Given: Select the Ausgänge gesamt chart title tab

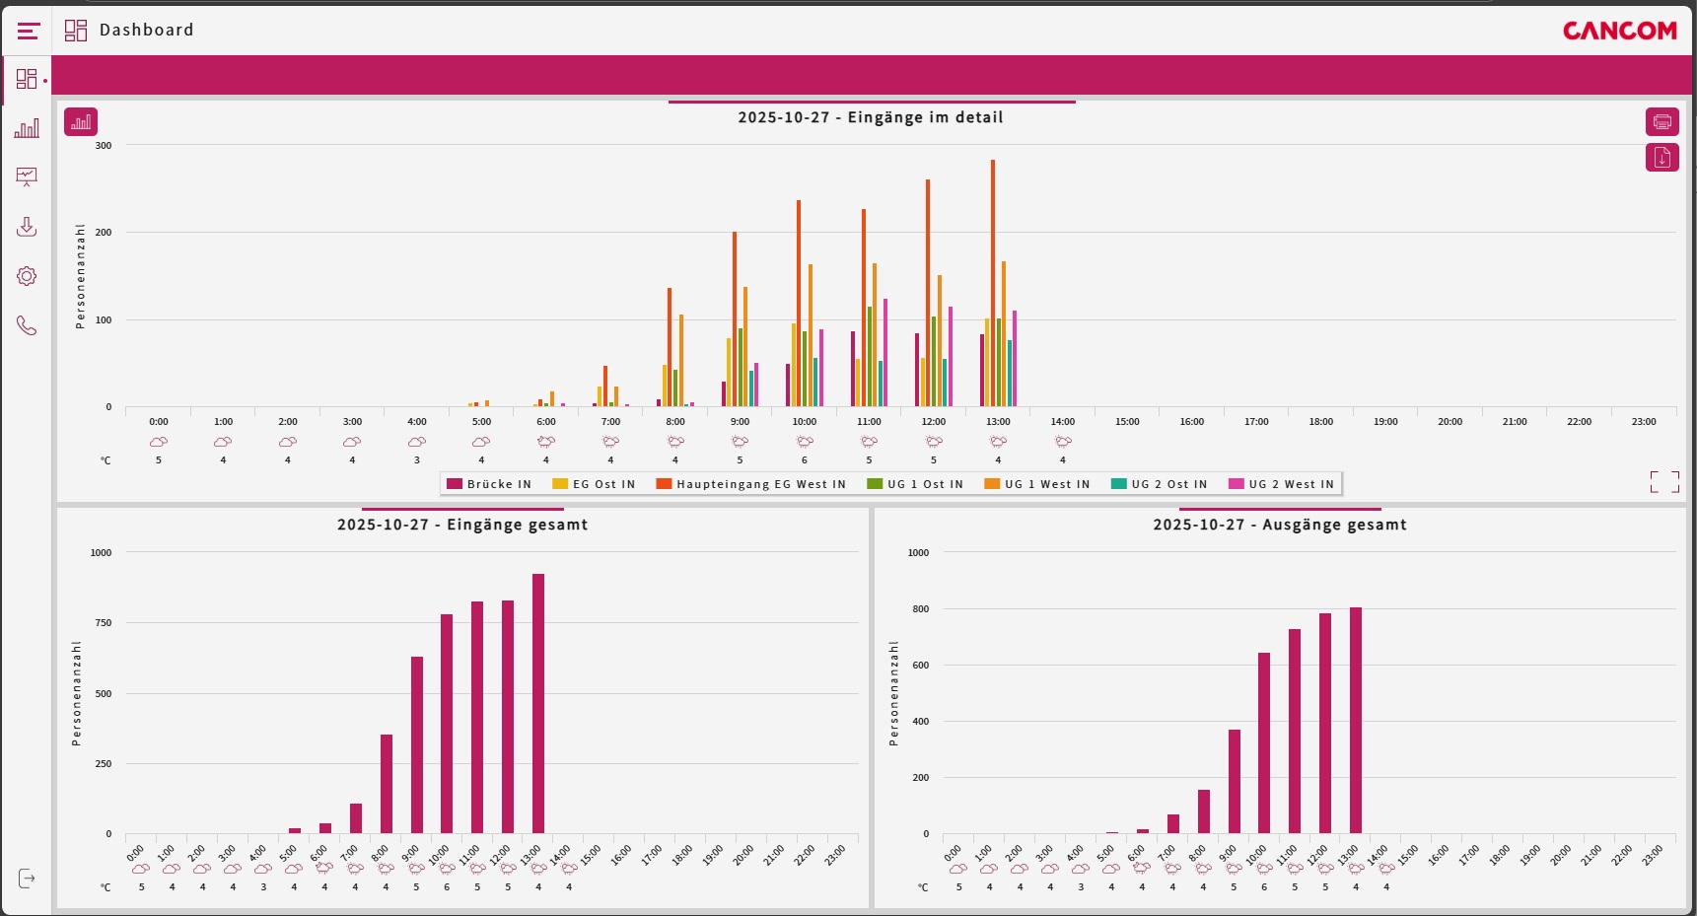Looking at the screenshot, I should pos(1279,525).
